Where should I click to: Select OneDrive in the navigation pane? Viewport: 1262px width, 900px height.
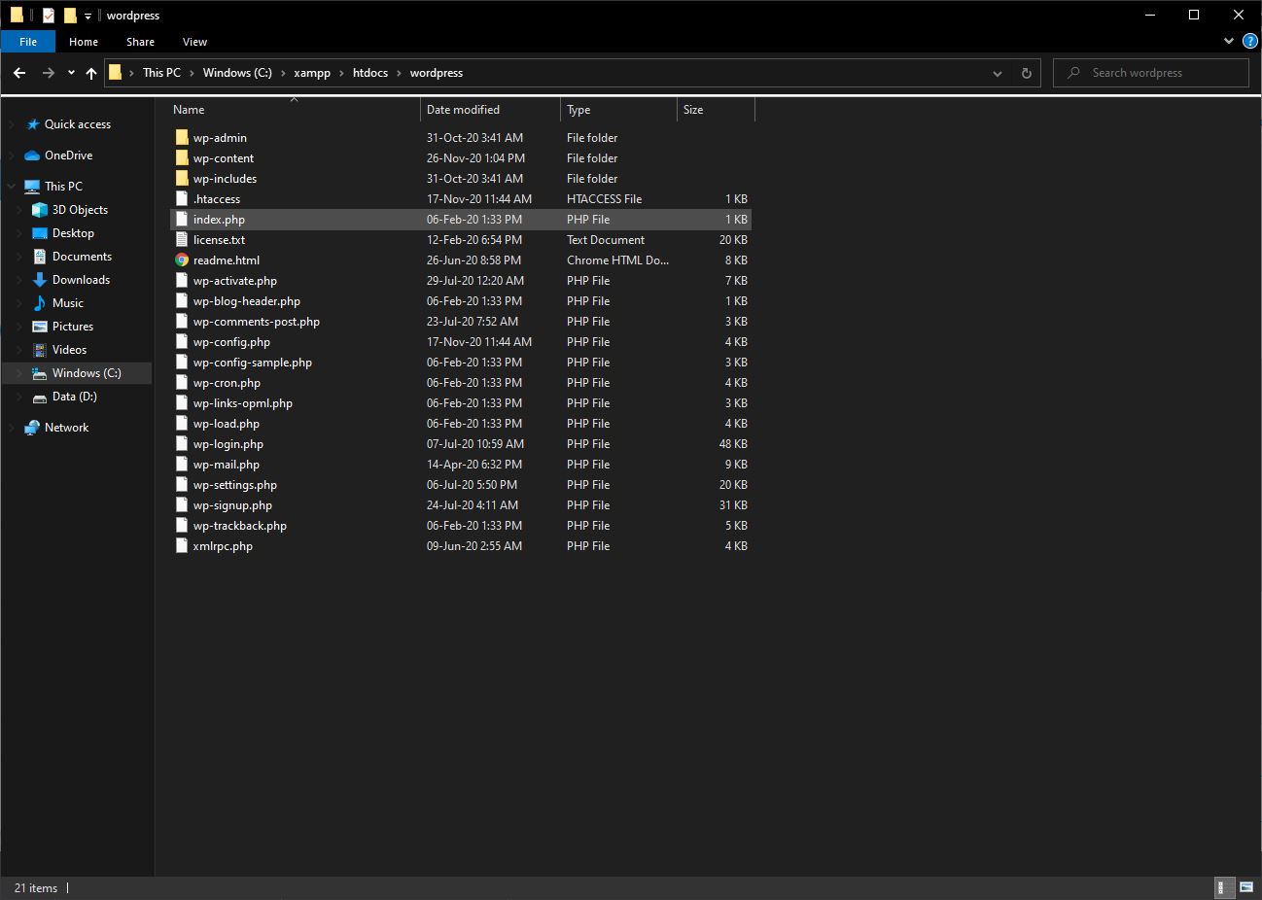(x=69, y=156)
